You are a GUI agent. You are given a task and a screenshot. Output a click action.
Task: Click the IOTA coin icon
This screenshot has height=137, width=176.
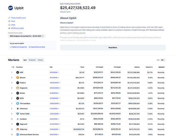pyautogui.click(x=18, y=98)
